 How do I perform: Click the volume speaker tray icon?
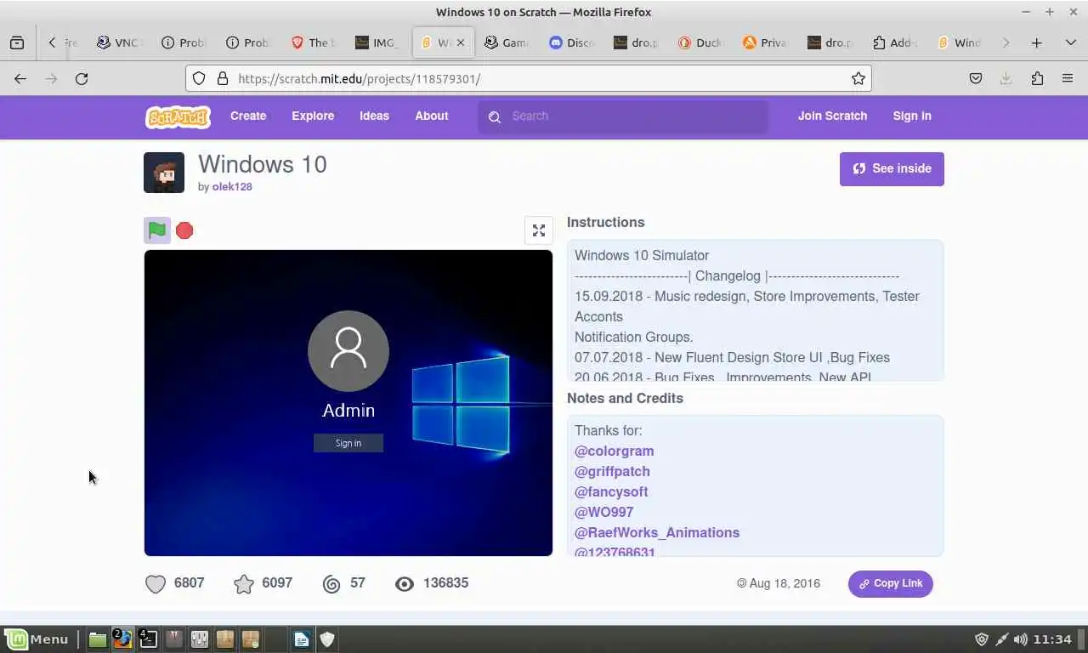(1021, 639)
